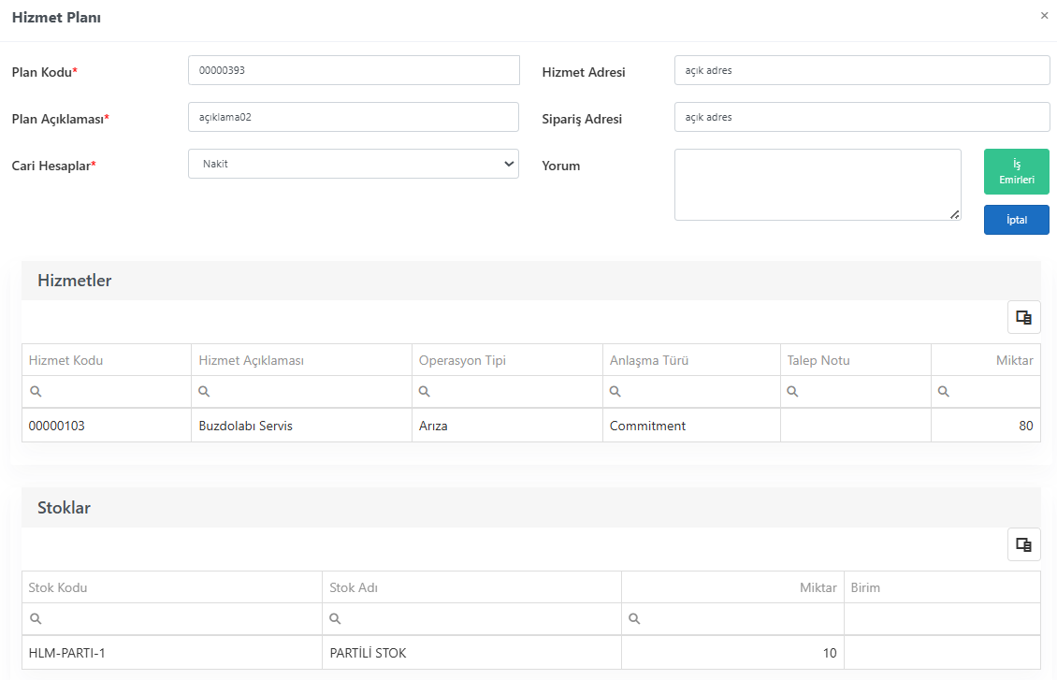Sort by Anlaşma Türü column header
Screen dimensions: 1057x680
(x=691, y=360)
